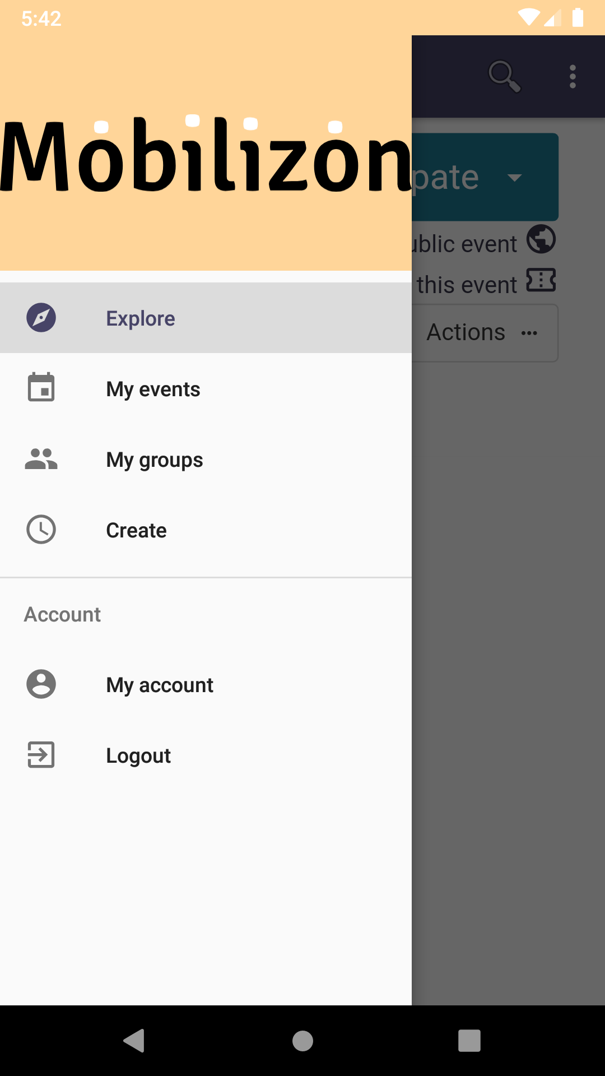This screenshot has width=605, height=1076.
Task: Tap the globe icon by public event
Action: pos(541,239)
